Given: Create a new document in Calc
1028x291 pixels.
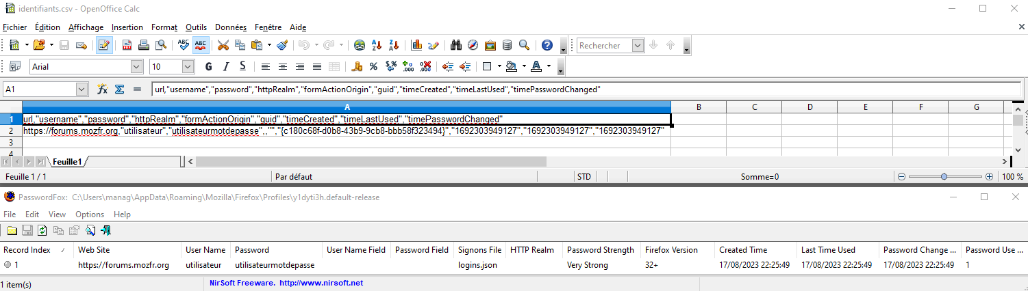Looking at the screenshot, I should click(x=14, y=45).
